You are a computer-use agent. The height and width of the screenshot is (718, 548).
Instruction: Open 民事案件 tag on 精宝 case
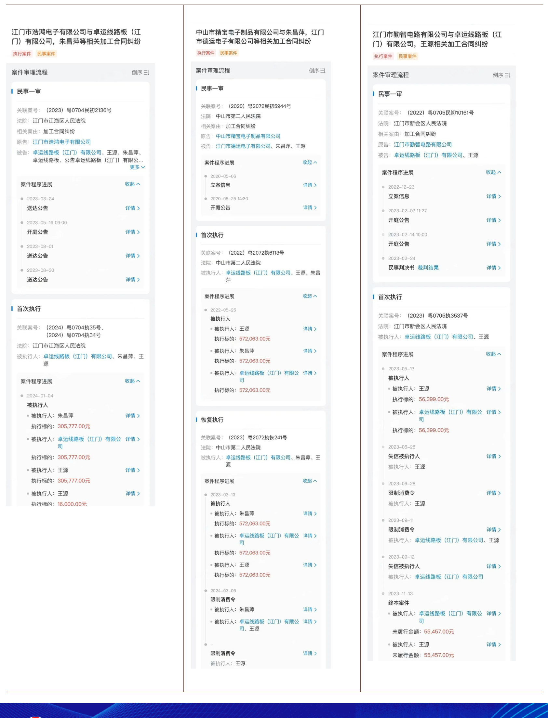[x=228, y=53]
